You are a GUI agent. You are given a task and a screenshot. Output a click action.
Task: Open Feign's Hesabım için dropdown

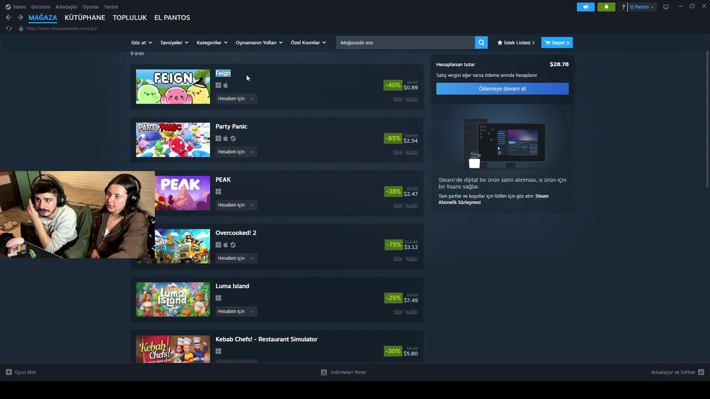[236, 99]
